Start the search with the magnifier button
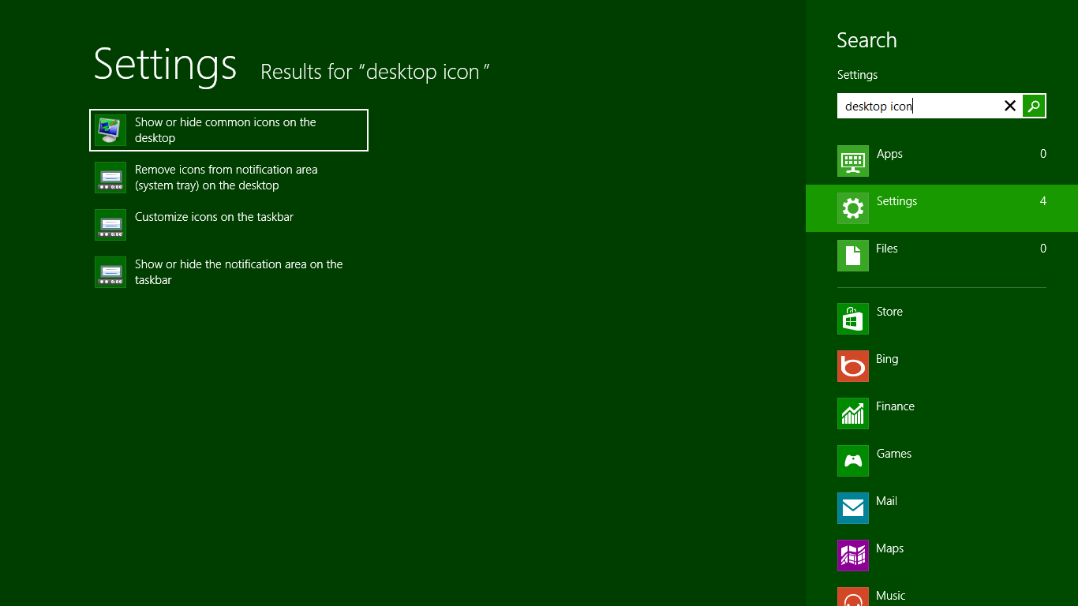The height and width of the screenshot is (606, 1078). point(1034,106)
